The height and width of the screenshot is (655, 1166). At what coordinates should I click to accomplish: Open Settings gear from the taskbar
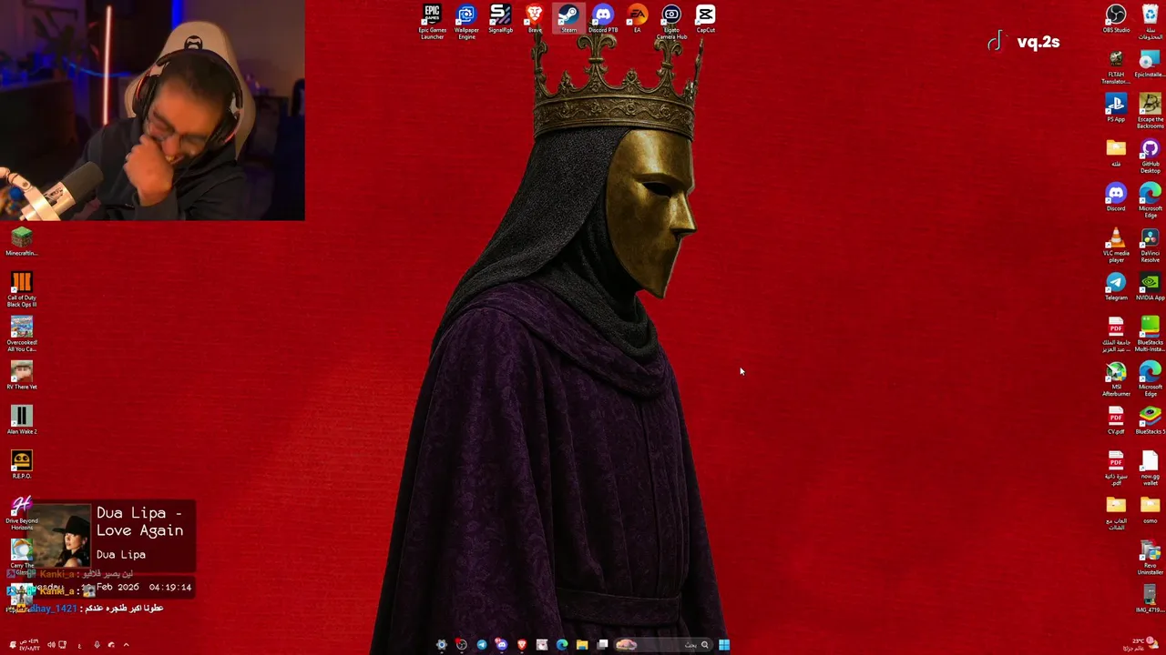441,645
